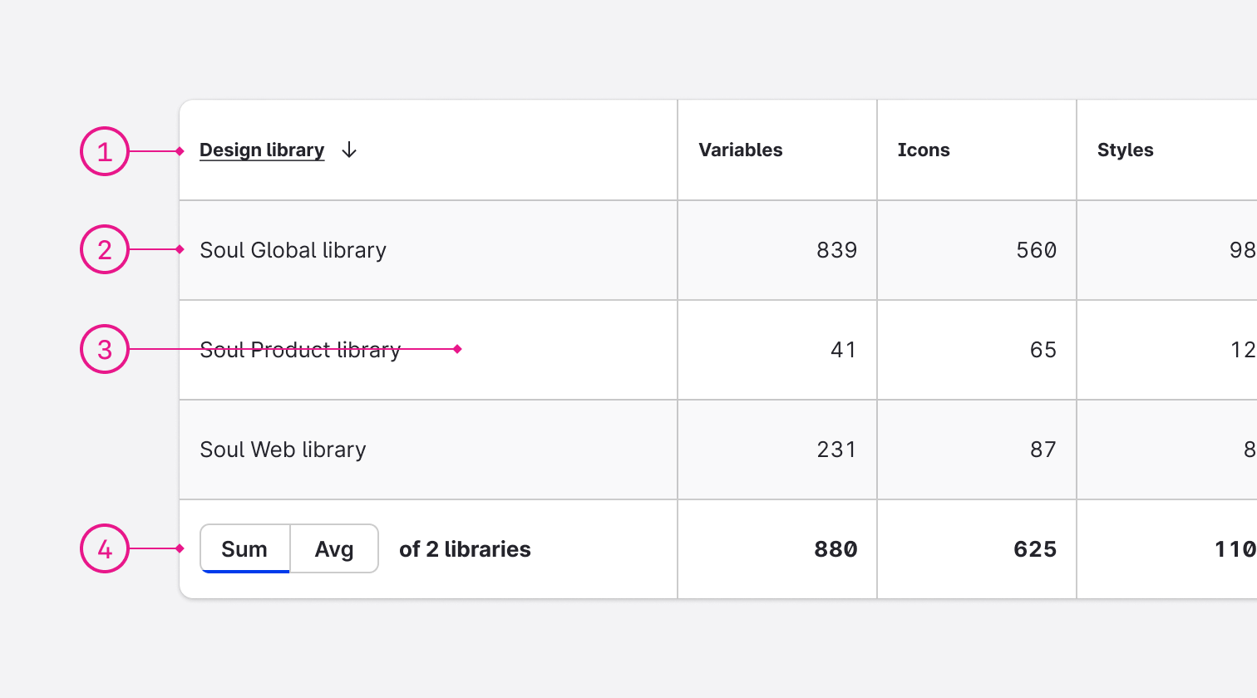Toggle sorting on the Design library column
Screen dimensions: 1257x698
click(262, 150)
